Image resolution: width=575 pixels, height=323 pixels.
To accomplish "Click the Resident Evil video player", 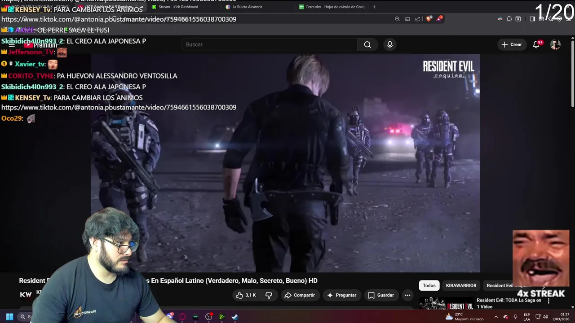I will pyautogui.click(x=285, y=163).
